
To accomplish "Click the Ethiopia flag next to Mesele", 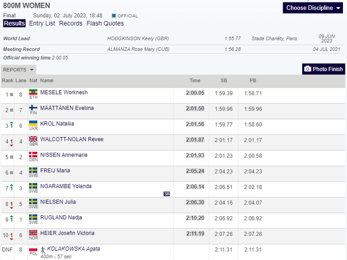I will coord(33,93).
